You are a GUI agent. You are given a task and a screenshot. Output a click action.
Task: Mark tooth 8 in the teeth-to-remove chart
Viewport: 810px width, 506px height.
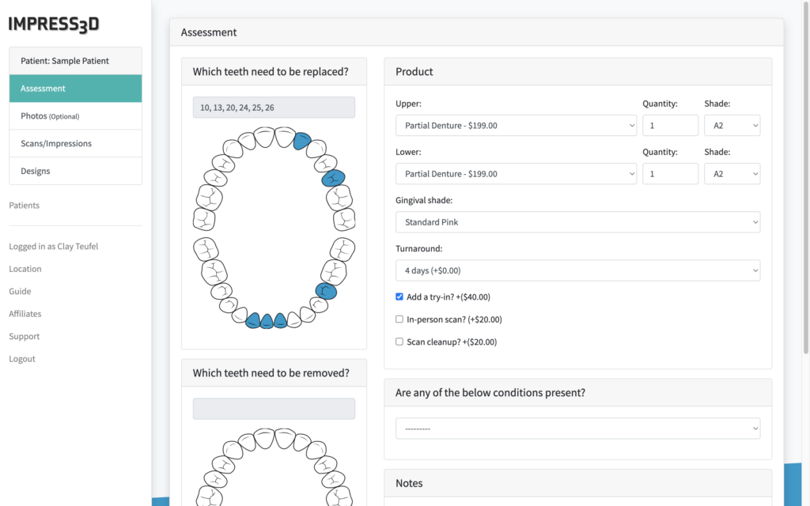click(x=264, y=438)
